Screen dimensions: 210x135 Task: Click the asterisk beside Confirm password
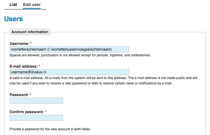tap(46, 111)
